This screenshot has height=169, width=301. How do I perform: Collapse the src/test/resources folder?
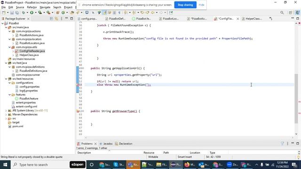click(x=6, y=79)
